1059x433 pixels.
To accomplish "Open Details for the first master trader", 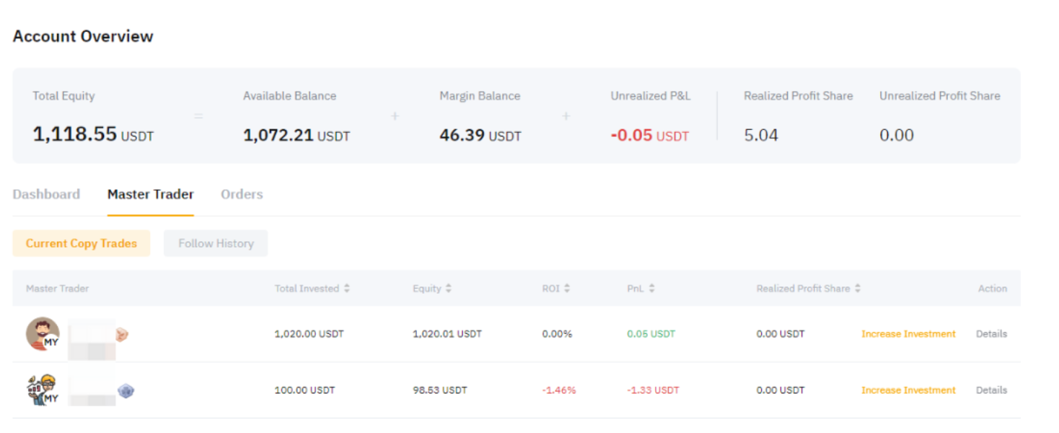I will coord(991,334).
